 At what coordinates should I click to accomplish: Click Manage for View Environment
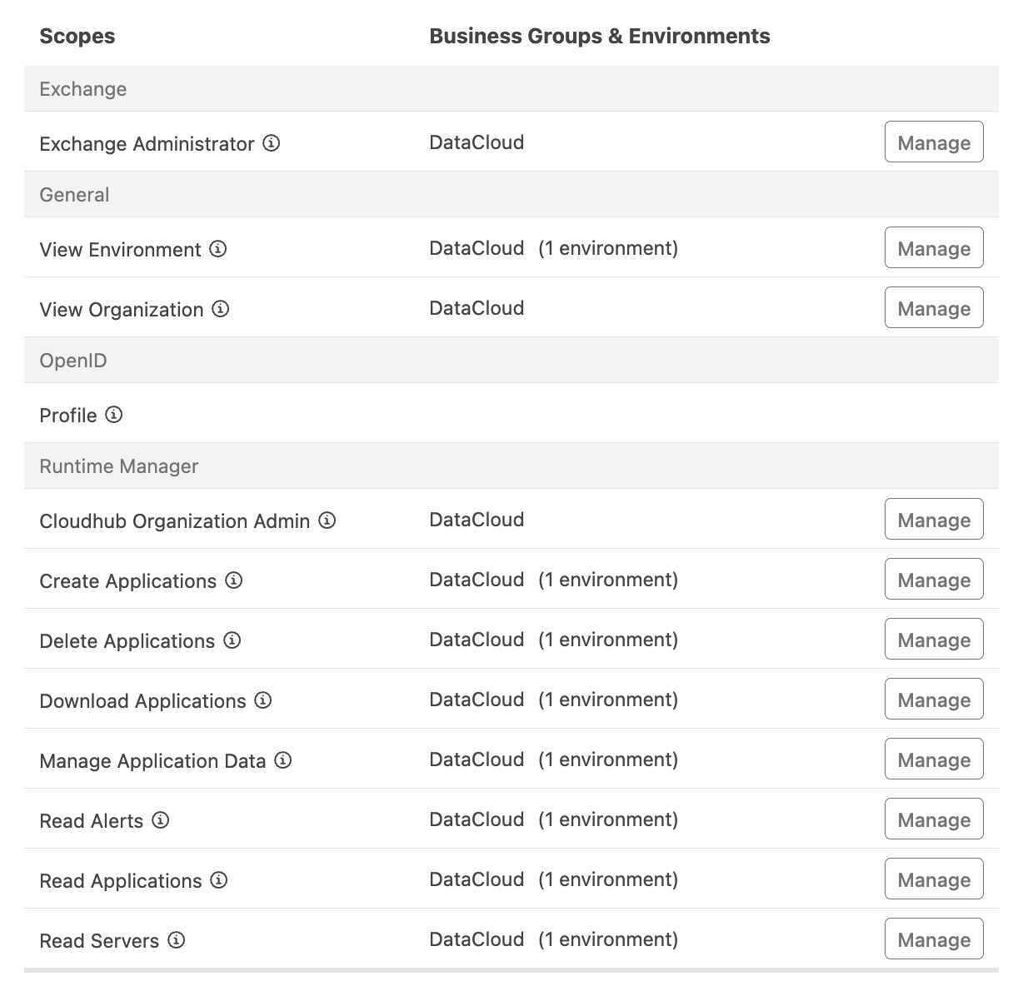(x=933, y=247)
